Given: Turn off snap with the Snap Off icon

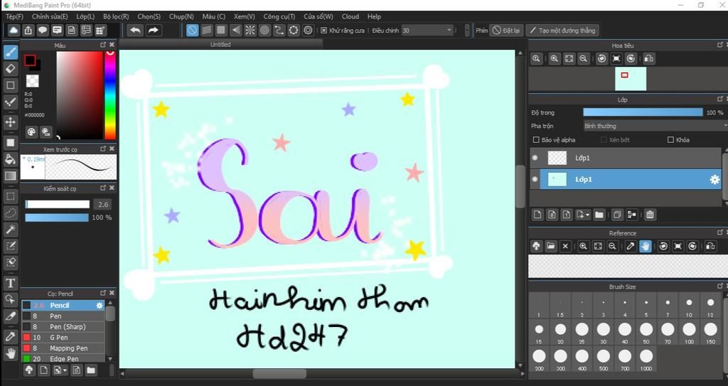Looking at the screenshot, I should tap(192, 31).
